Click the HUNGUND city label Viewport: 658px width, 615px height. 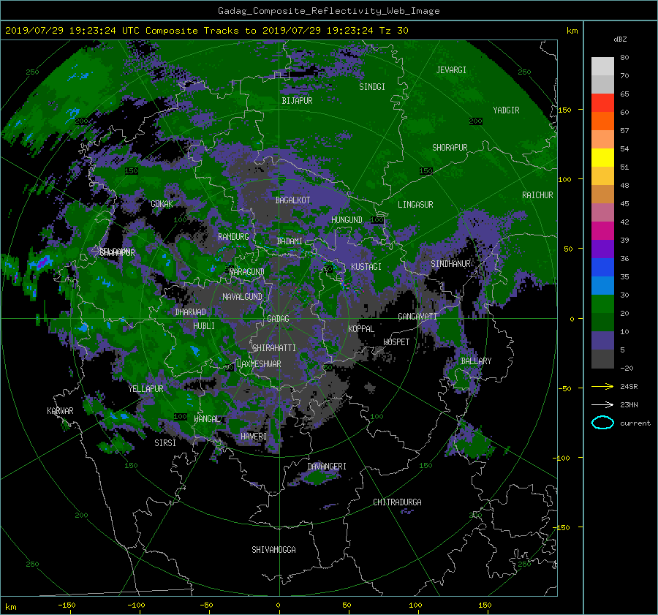pyautogui.click(x=347, y=220)
